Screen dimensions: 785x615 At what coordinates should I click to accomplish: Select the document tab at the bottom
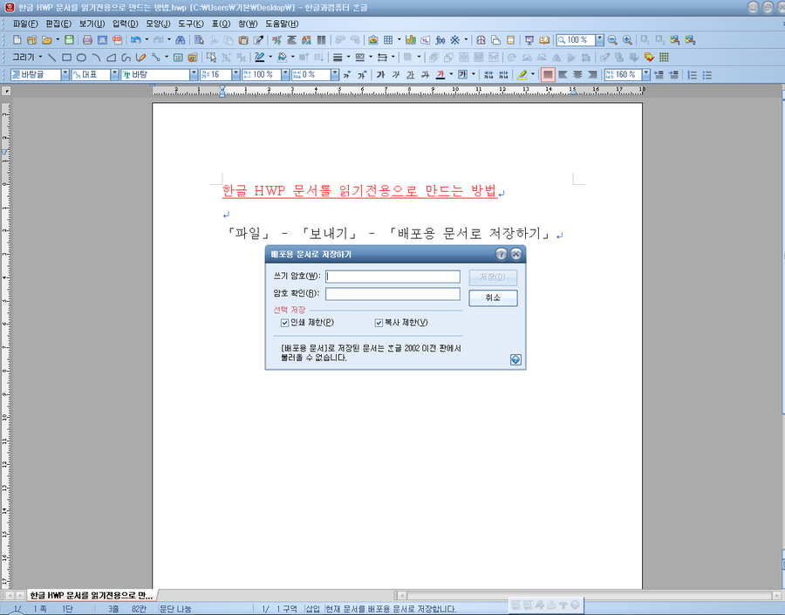coord(91,595)
